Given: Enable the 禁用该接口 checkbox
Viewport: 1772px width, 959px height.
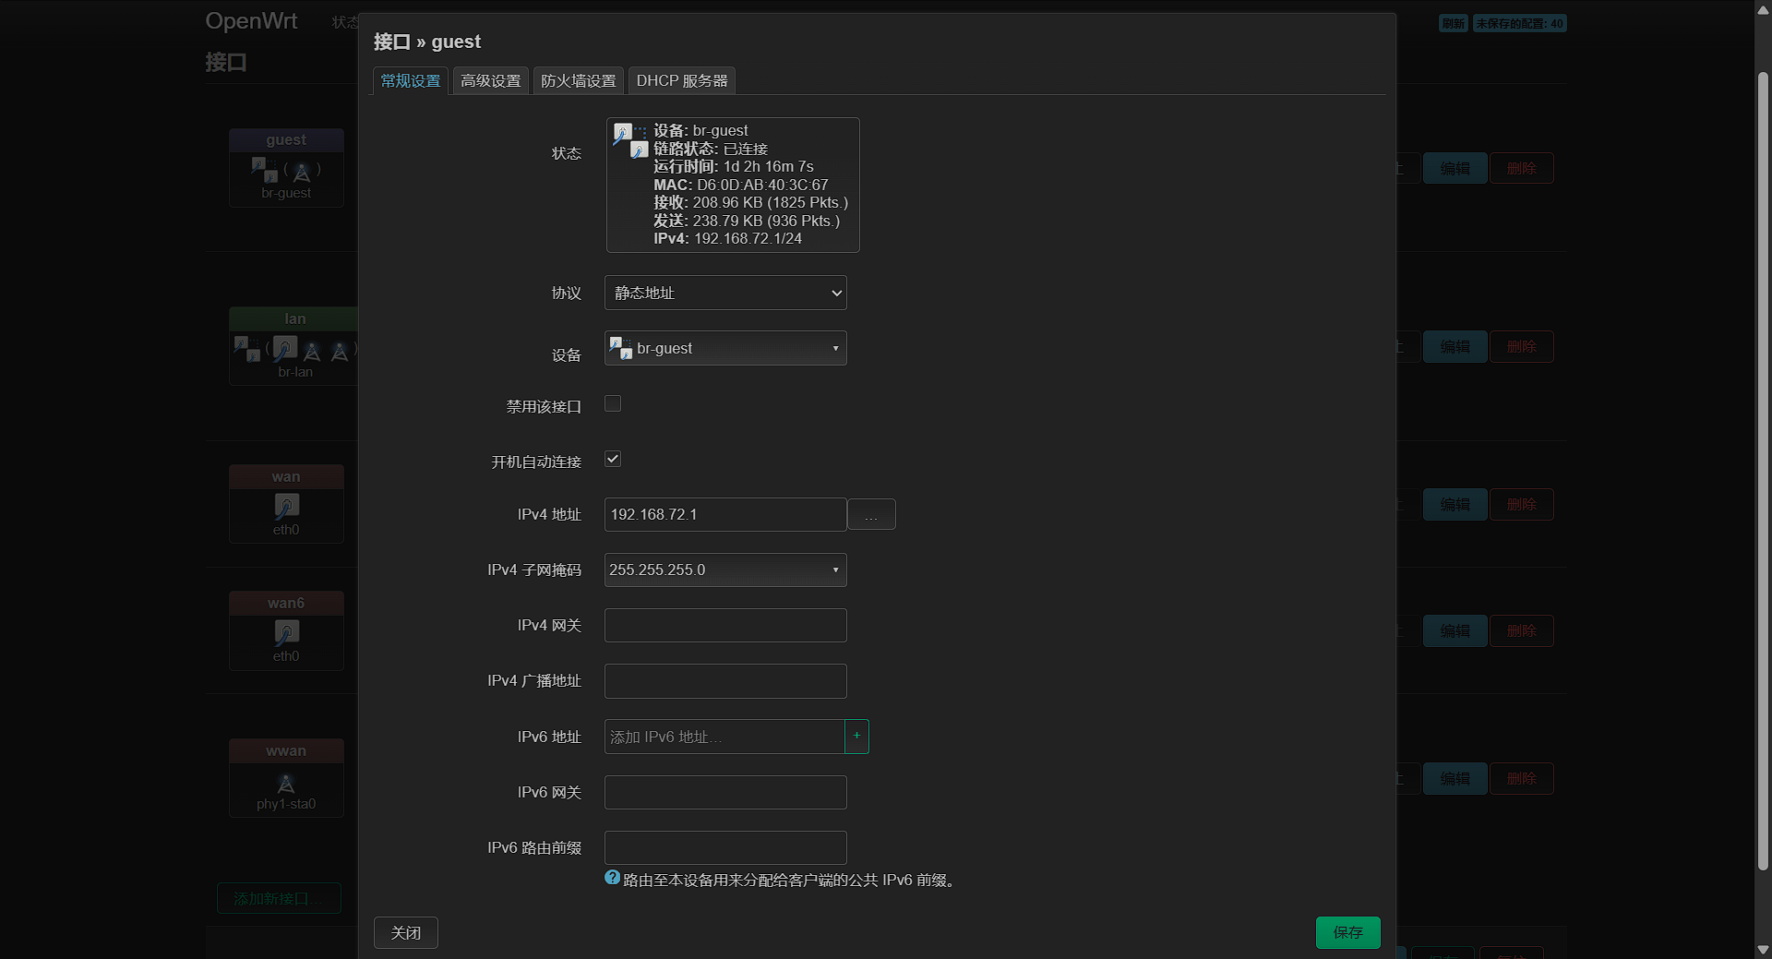Looking at the screenshot, I should (613, 404).
